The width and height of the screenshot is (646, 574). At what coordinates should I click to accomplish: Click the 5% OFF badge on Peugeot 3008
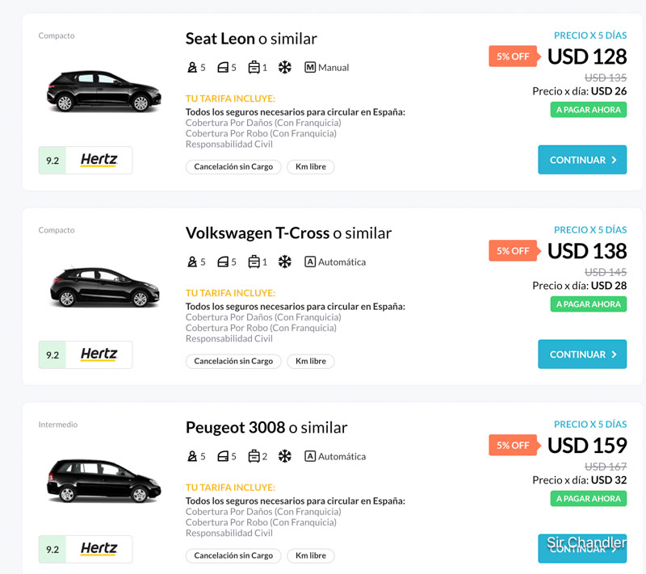(513, 446)
